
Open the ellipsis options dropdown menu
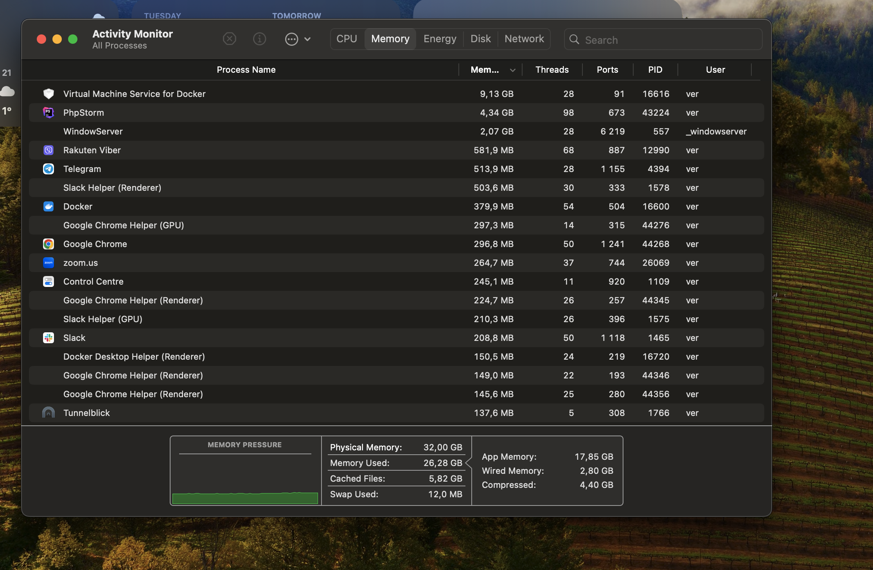tap(292, 39)
